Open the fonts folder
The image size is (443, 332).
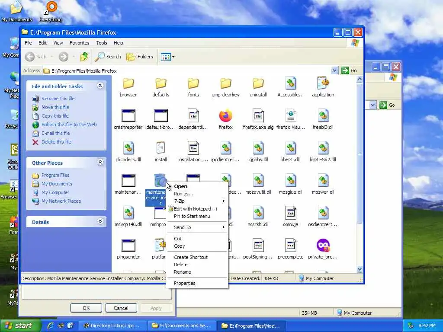pos(193,84)
